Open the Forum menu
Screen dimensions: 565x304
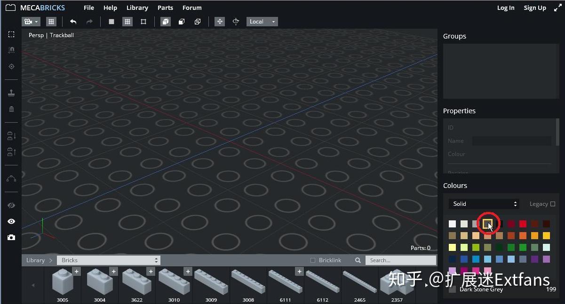(192, 8)
